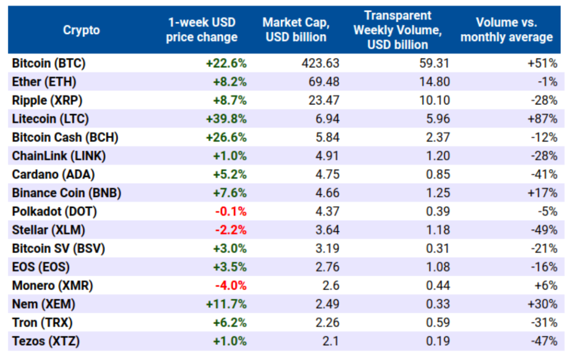Click Polkadot's -0.1% price change

231,212
